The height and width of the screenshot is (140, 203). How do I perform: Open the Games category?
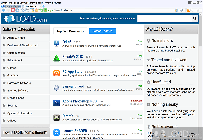(25, 68)
